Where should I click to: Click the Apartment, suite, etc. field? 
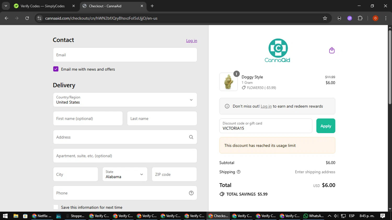(125, 156)
